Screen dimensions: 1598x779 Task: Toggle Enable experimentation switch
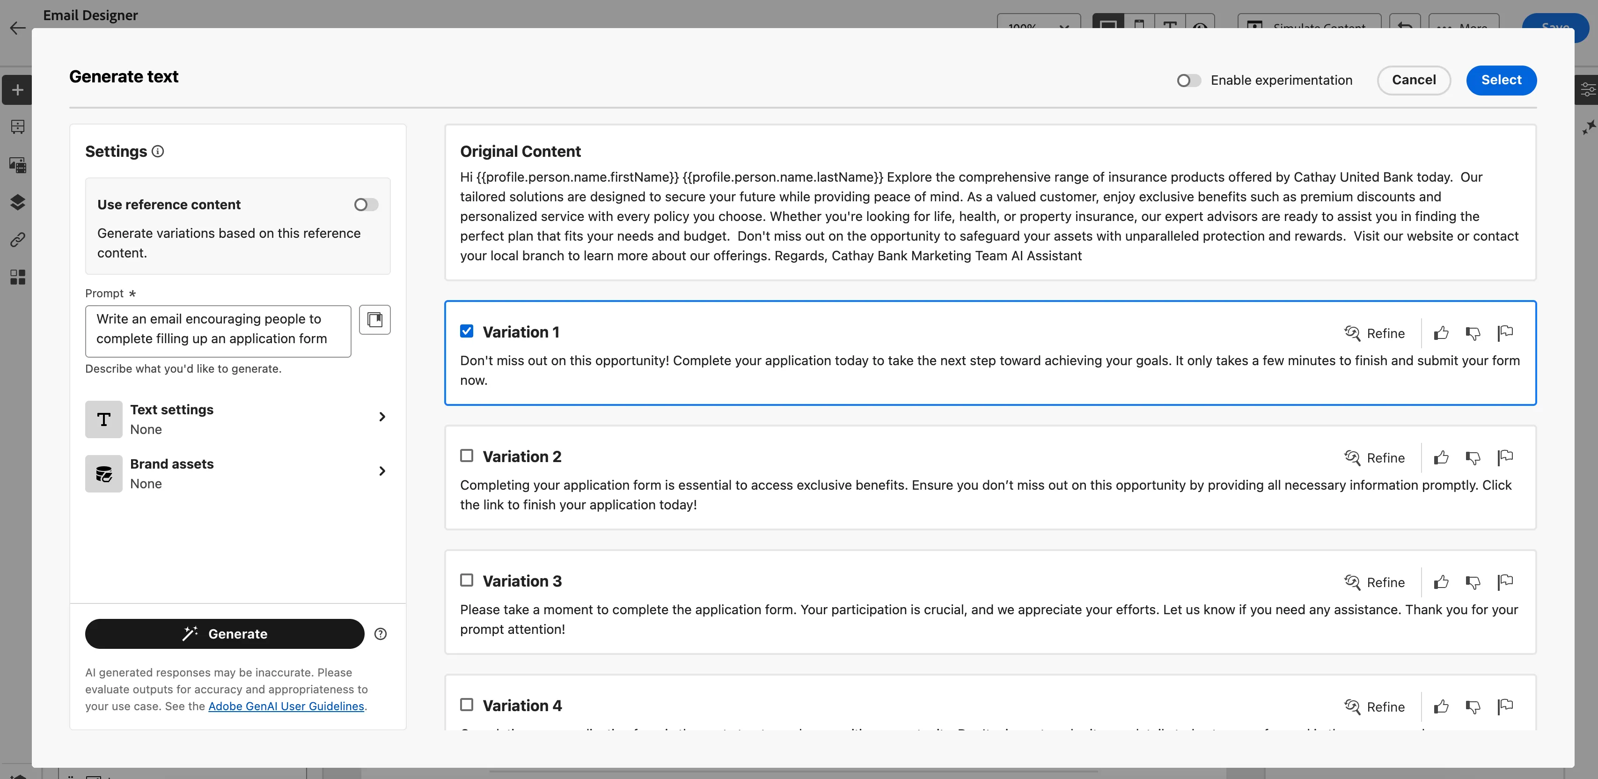(1188, 81)
